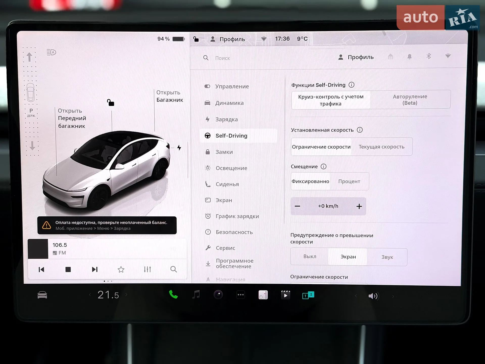485x364 pixels.
Task: Show info for Смещение
Action: pyautogui.click(x=324, y=167)
